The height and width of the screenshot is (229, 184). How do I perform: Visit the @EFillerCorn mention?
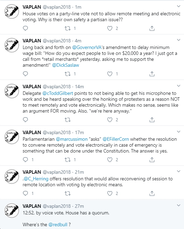point(116,139)
